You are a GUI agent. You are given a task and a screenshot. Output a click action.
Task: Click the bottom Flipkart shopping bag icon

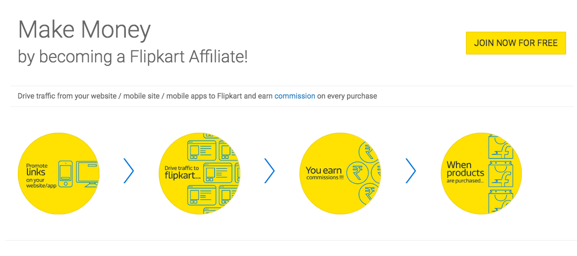coord(500,201)
